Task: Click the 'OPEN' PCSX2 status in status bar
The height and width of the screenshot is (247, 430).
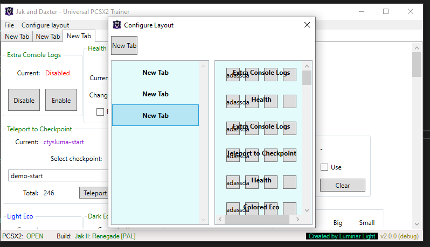Action: point(34,236)
